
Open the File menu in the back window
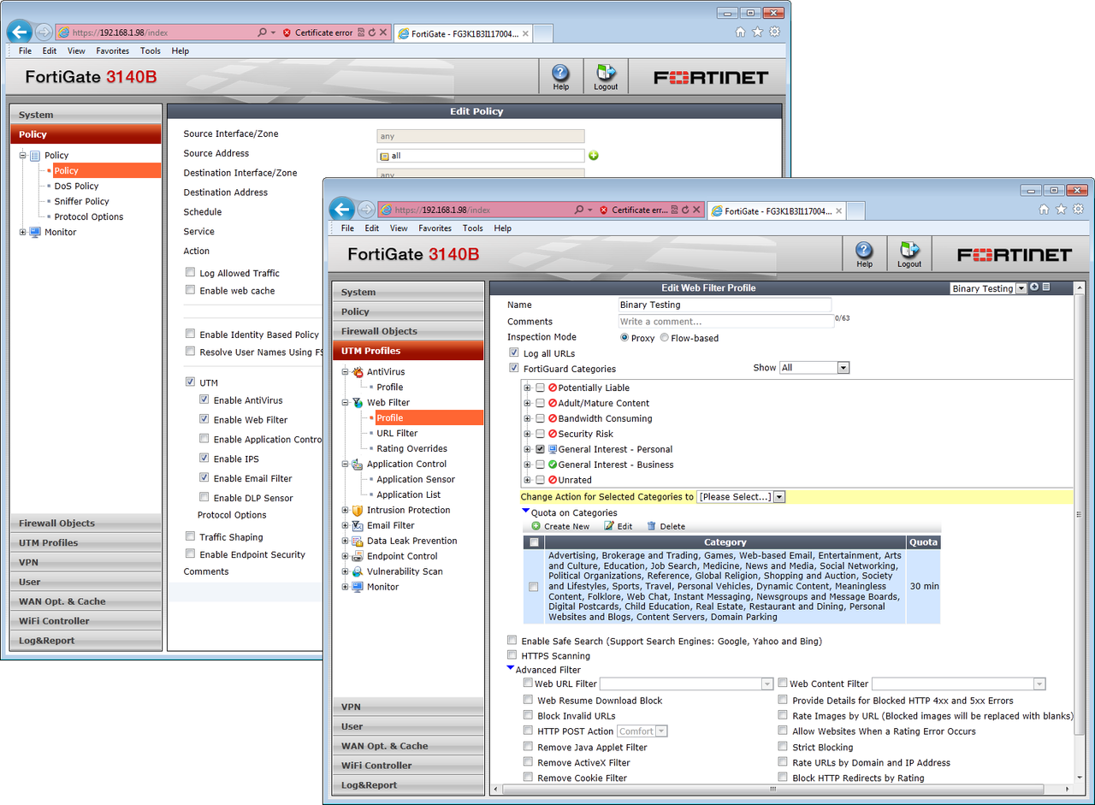pos(25,51)
